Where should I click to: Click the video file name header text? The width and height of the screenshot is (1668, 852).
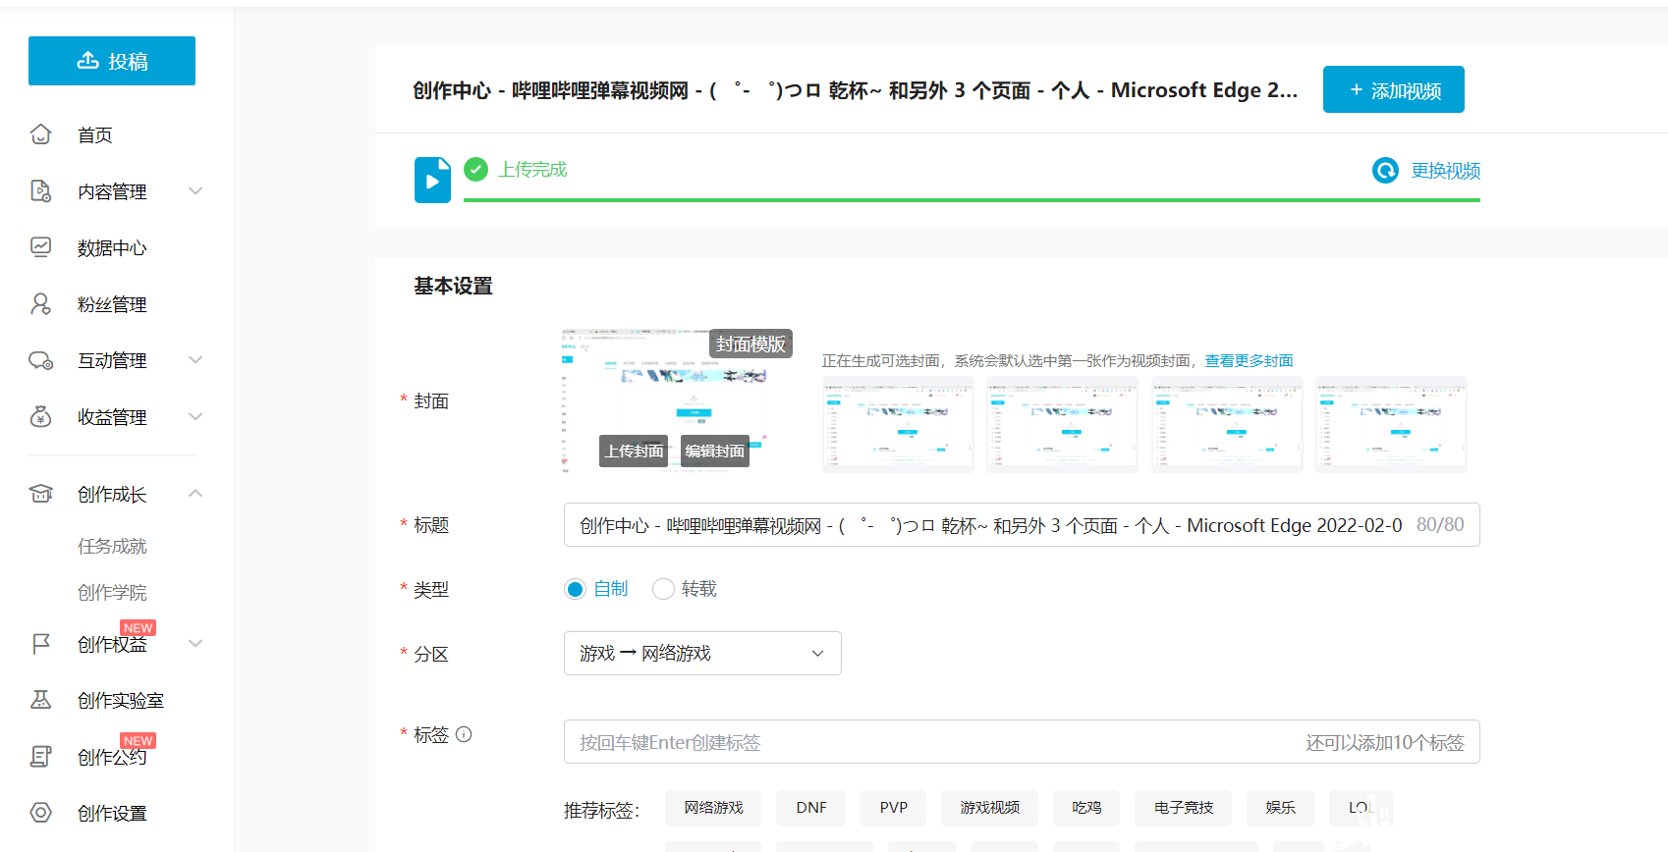855,90
